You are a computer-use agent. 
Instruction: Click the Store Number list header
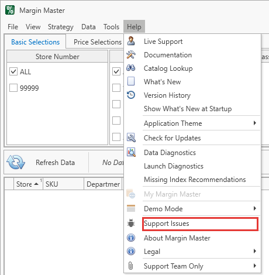57,56
